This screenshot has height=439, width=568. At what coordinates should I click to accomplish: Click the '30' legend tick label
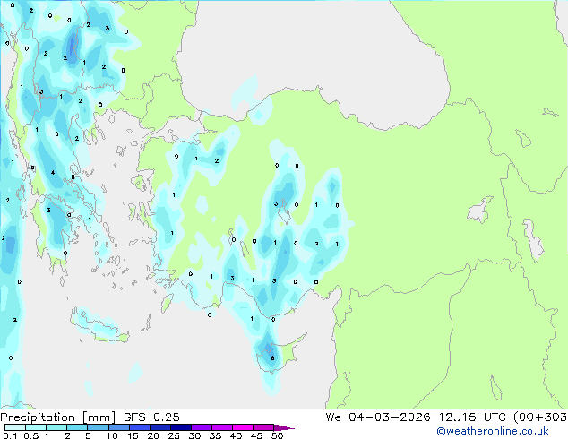click(x=194, y=435)
